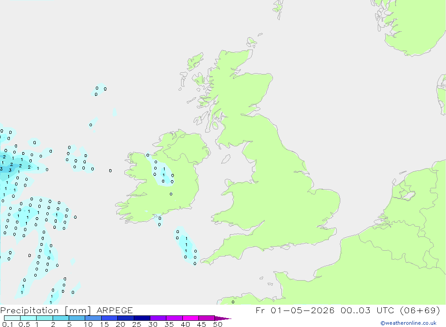Click the 'Precipitation [mm]' title text
Image resolution: width=446 pixels, height=327 pixels.
[45, 310]
